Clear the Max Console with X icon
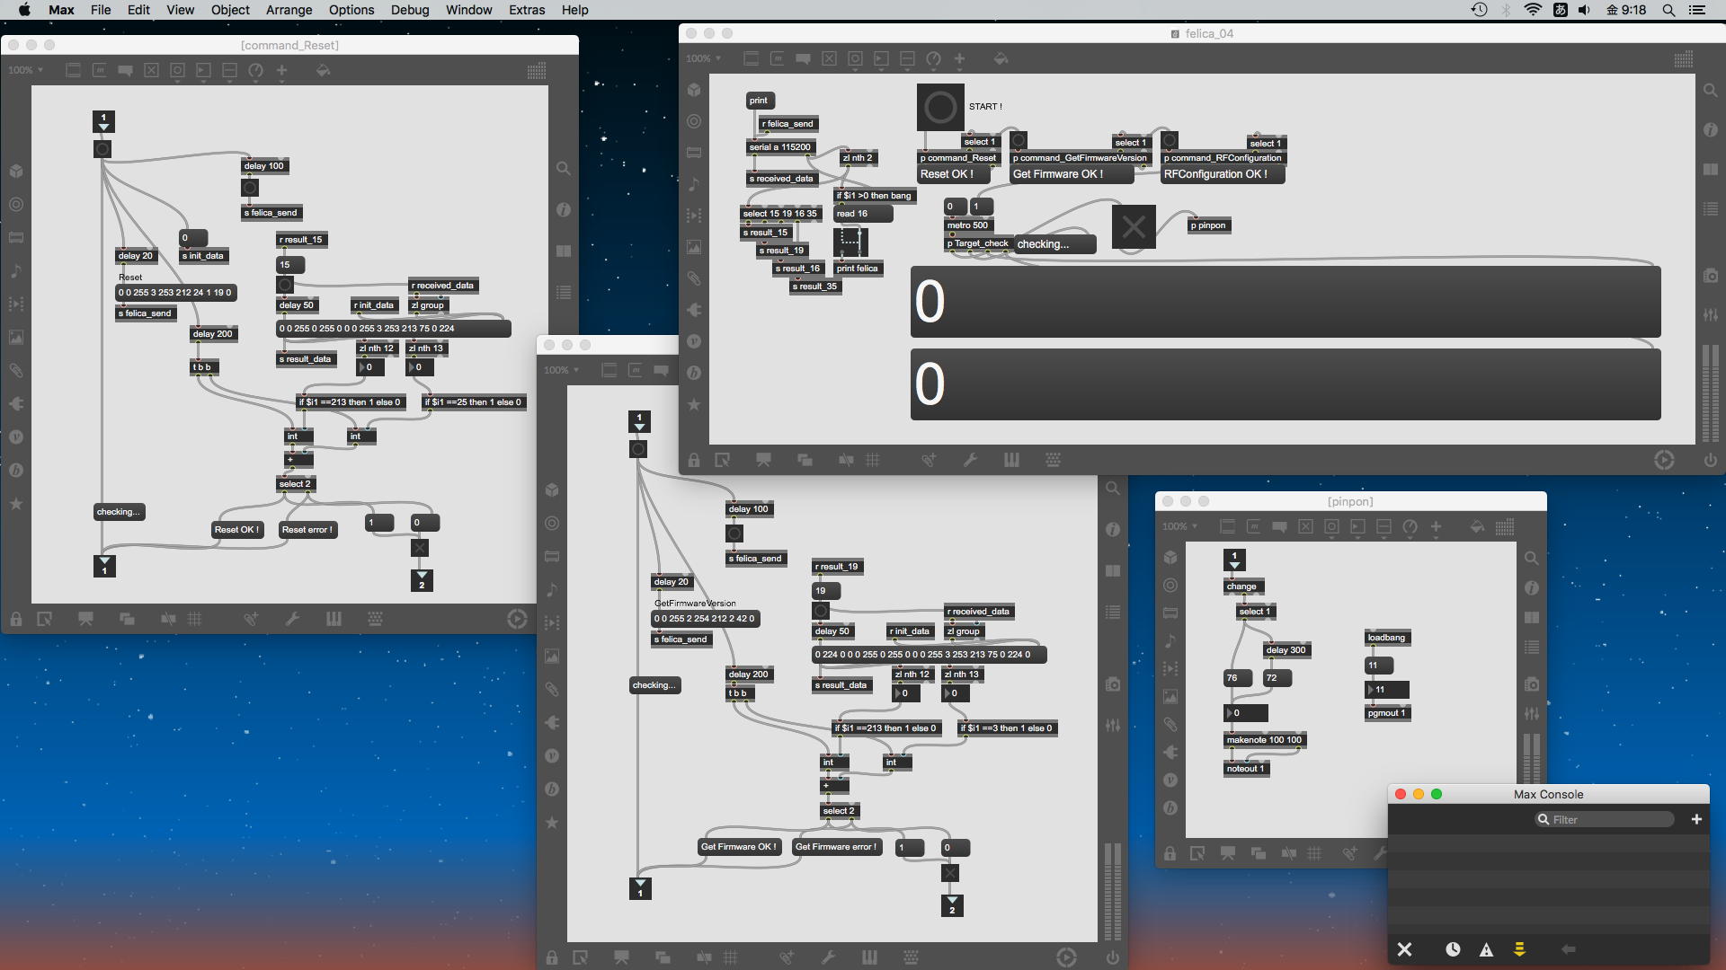Viewport: 1726px width, 970px height. pos(1404,949)
